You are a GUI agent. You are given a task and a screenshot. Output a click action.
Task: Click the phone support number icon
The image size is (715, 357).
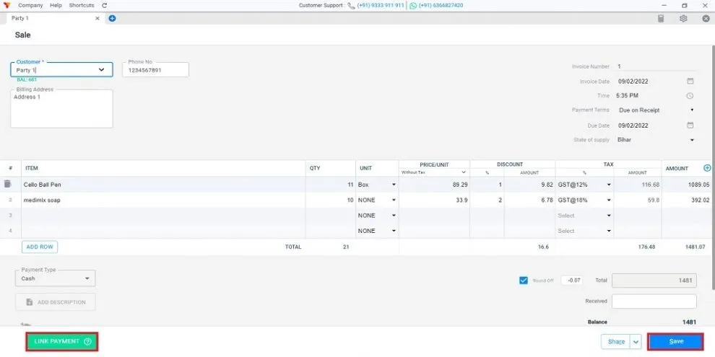(x=351, y=6)
